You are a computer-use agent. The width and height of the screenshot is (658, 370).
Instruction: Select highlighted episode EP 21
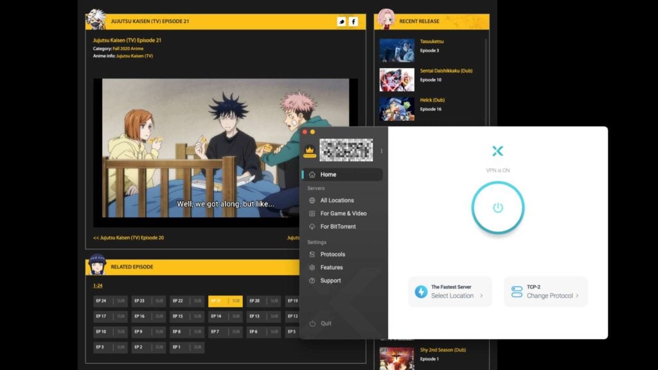[226, 301]
